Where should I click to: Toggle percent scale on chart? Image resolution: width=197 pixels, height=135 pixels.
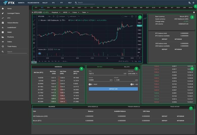click(132, 61)
